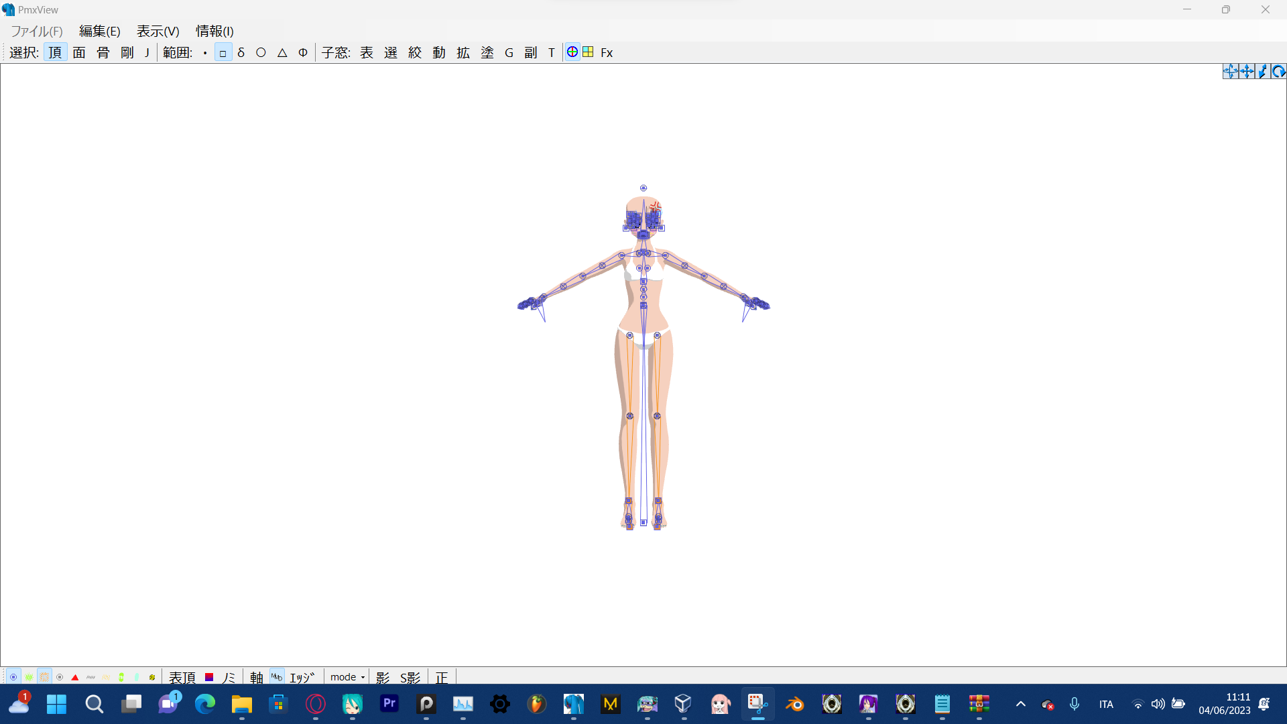The width and height of the screenshot is (1287, 724).
Task: Open Blender from the taskbar
Action: click(x=795, y=704)
